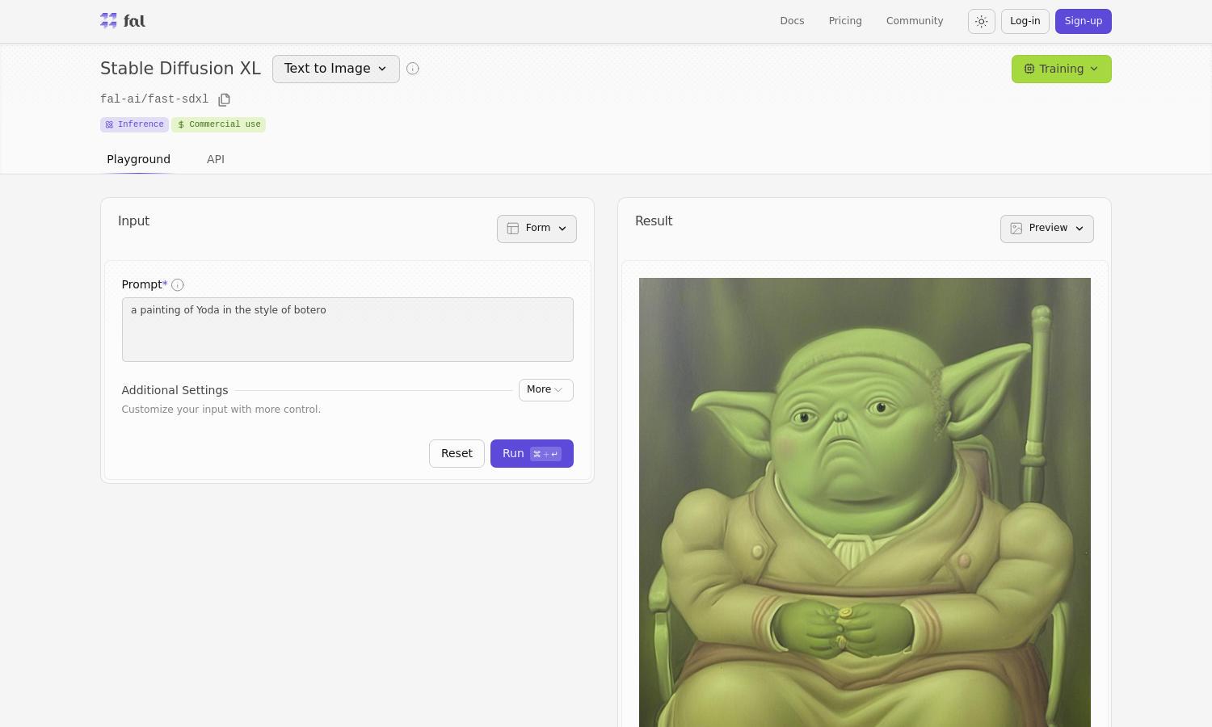
Task: Open the Pricing navigation link
Action: click(845, 21)
